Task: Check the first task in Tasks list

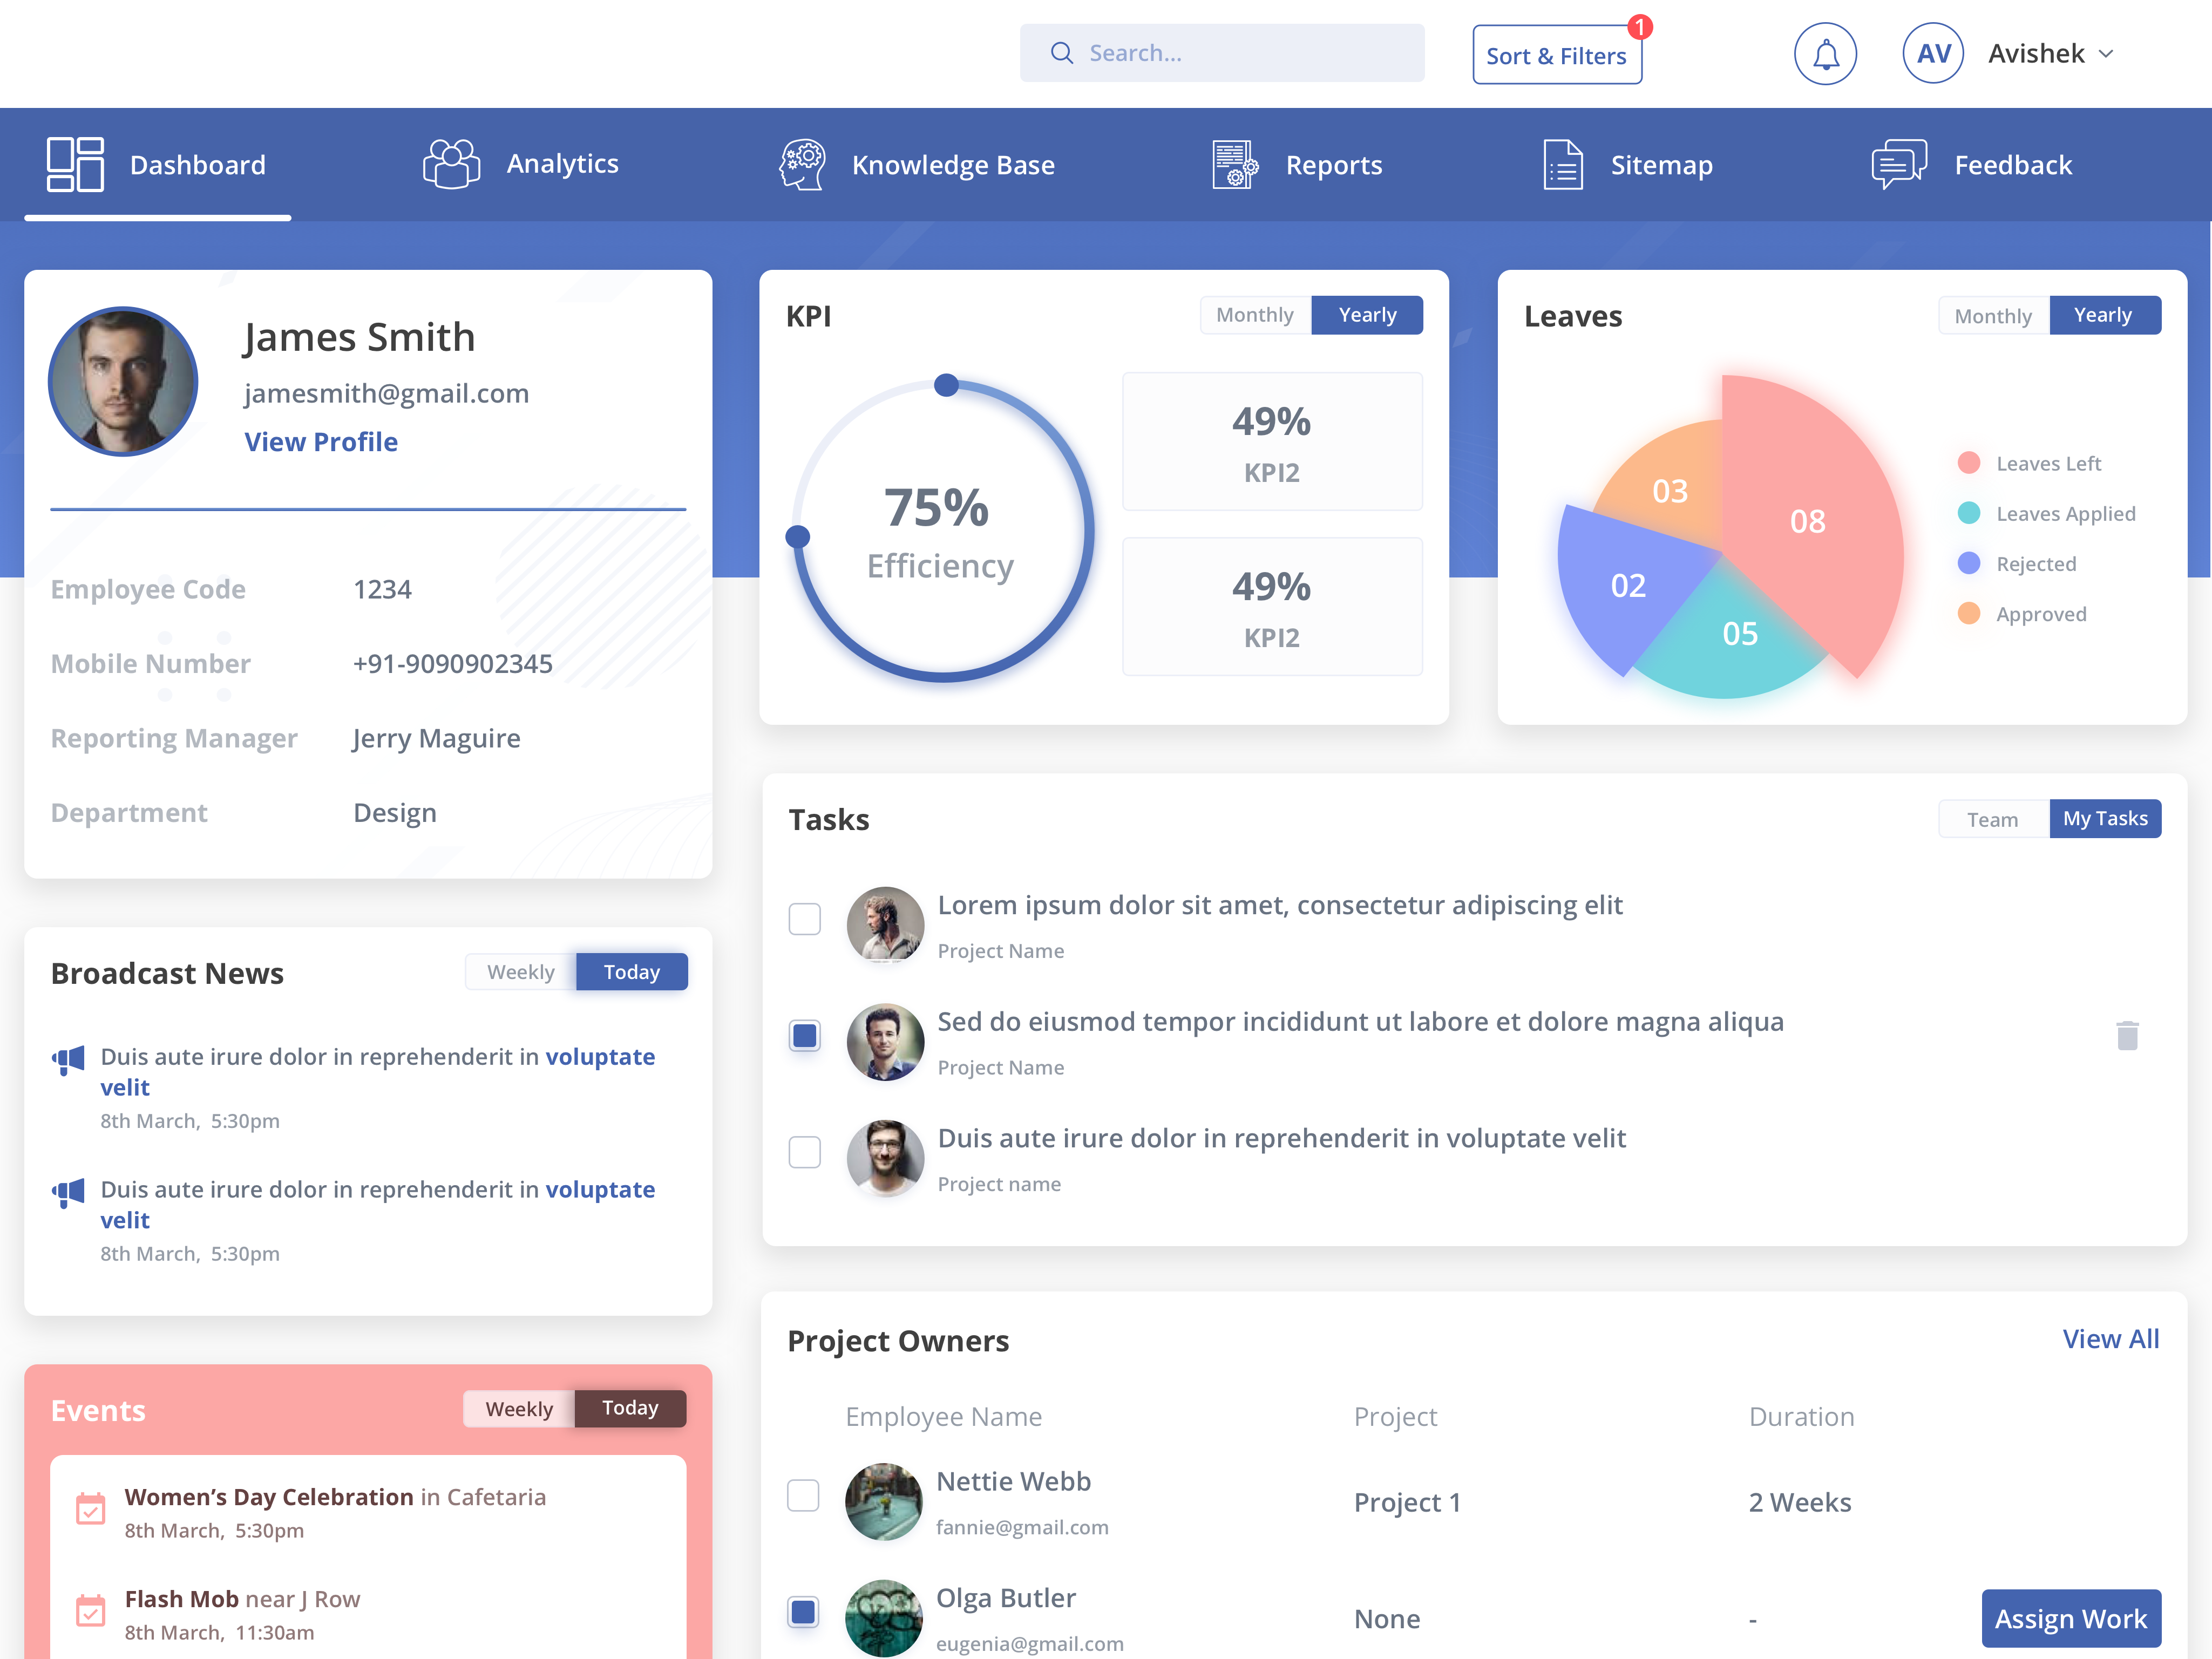Action: 804,919
